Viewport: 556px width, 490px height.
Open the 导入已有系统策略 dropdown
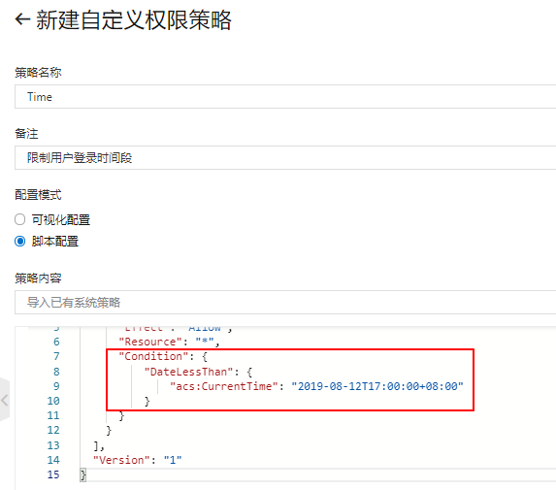[285, 302]
